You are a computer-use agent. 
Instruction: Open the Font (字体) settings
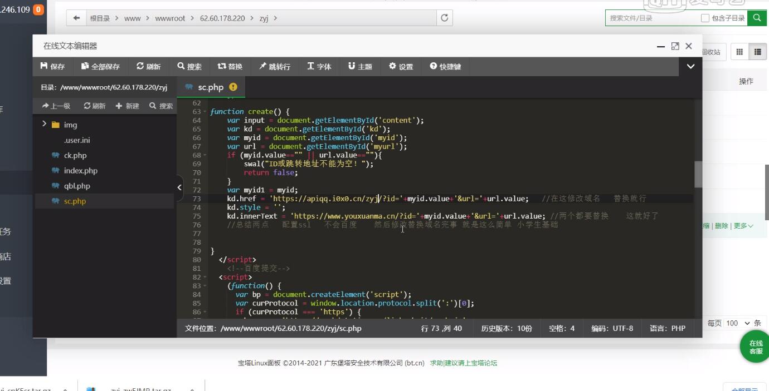[319, 66]
